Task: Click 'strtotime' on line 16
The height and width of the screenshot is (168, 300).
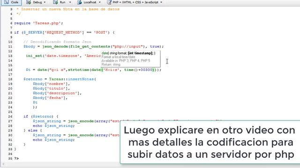Action: pos(78,70)
